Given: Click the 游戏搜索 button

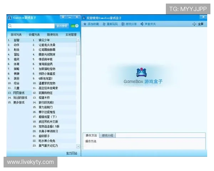Looking at the screenshot, I should [62, 26].
